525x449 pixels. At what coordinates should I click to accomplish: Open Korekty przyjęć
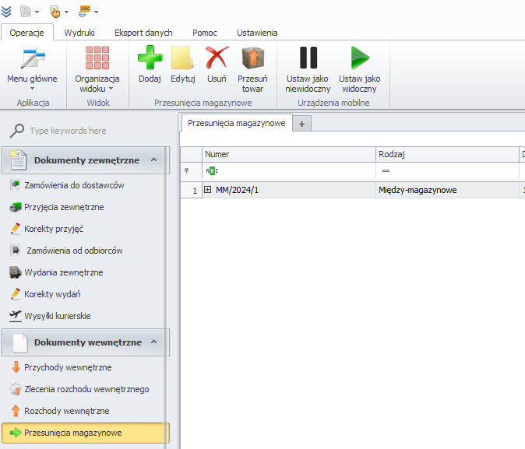click(54, 229)
